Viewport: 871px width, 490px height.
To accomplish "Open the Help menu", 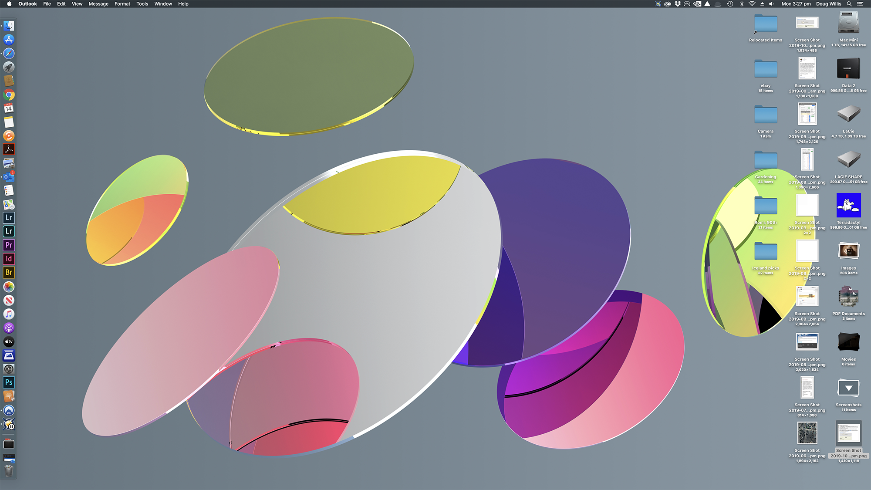I will tap(183, 4).
